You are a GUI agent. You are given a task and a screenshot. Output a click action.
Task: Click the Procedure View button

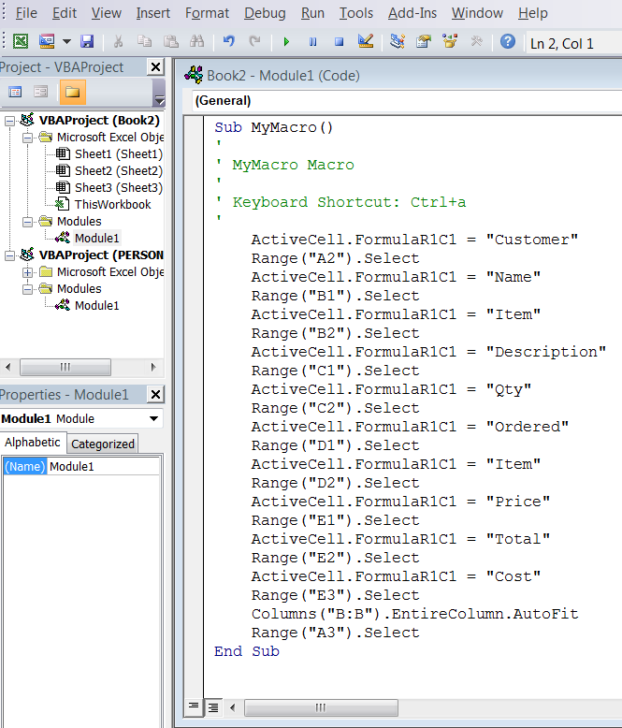point(194,707)
